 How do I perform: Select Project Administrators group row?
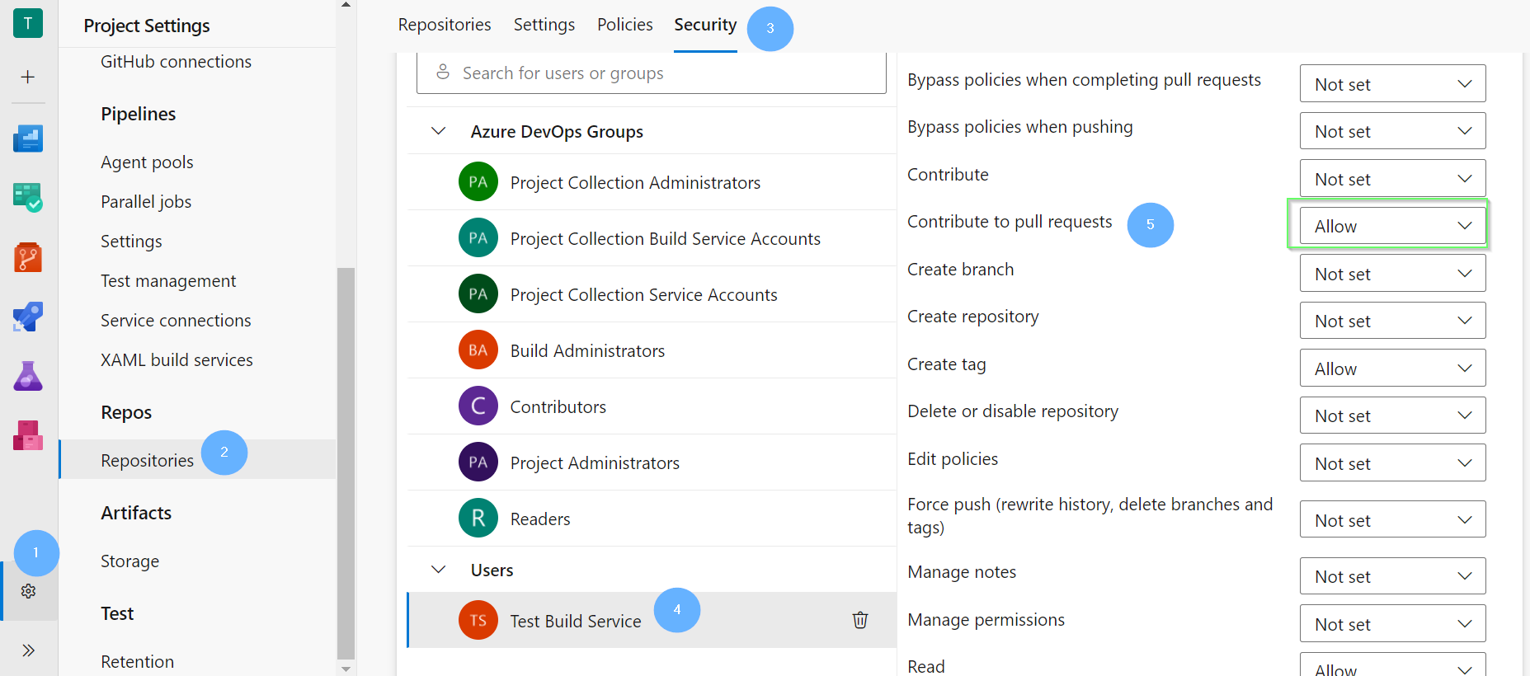(652, 462)
